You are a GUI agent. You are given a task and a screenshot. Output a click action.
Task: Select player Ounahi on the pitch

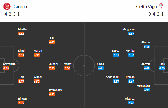(x=53, y=64)
